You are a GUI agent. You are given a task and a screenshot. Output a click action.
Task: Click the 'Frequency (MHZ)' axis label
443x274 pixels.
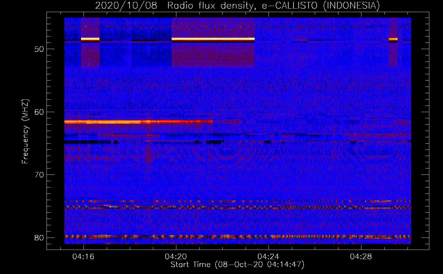25,132
